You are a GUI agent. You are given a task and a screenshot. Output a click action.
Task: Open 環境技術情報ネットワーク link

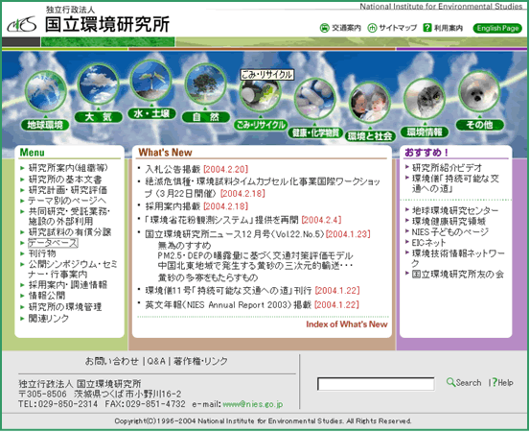[458, 258]
